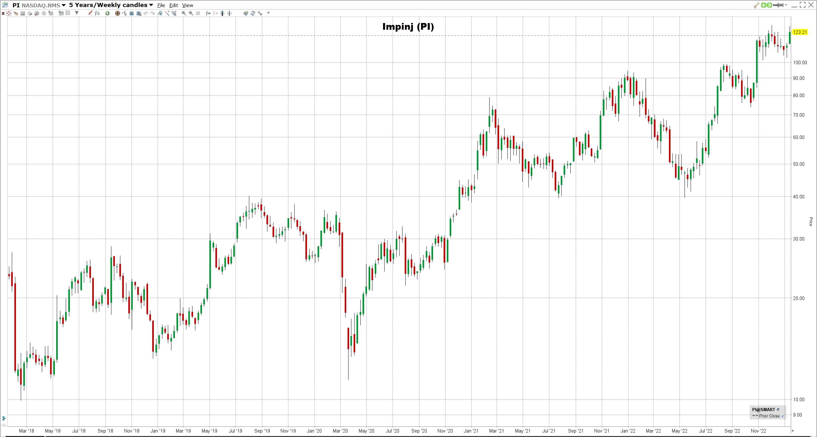This screenshot has height=437, width=817.
Task: Select the parallel lines channel tool
Action: (x=174, y=13)
